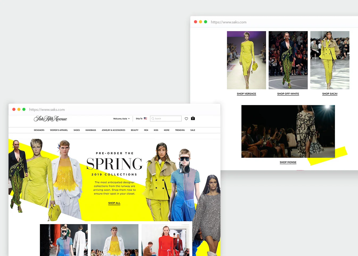Focus the Search input field
This screenshot has height=256, width=358.
[166, 119]
